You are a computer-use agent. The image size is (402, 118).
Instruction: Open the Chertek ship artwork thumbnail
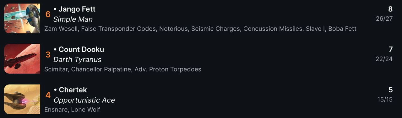click(22, 99)
